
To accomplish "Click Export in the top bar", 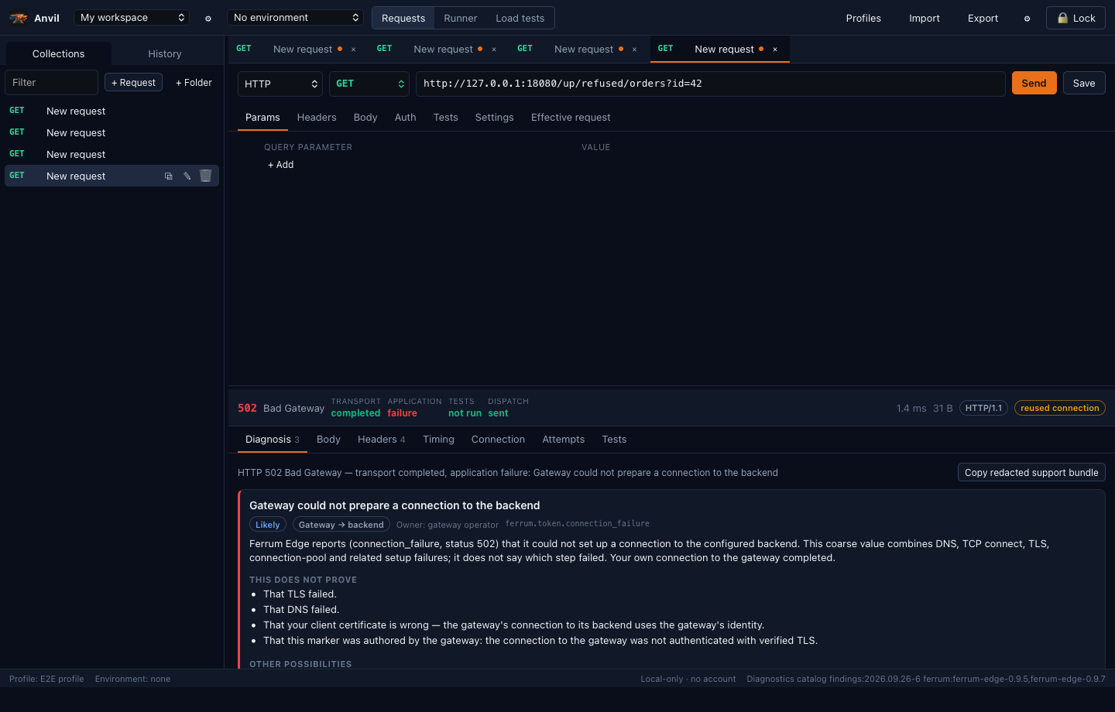I will click(x=983, y=18).
